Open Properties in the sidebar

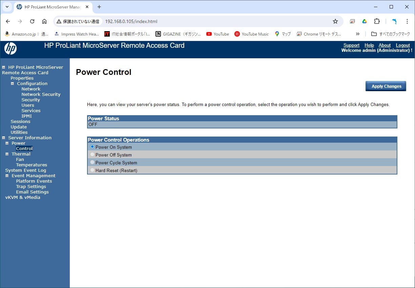coord(22,78)
